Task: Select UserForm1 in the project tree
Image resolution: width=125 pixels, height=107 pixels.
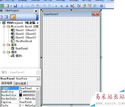Action: pos(21,48)
